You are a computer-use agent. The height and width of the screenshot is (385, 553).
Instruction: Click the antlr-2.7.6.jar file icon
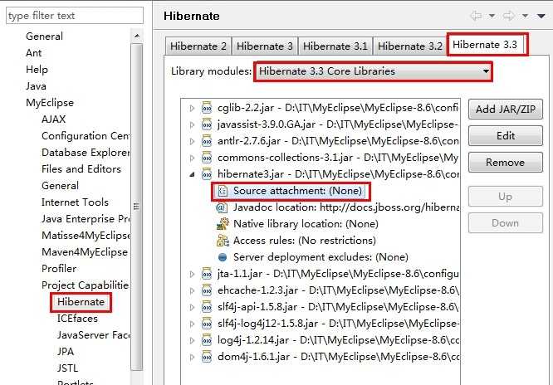coord(206,141)
